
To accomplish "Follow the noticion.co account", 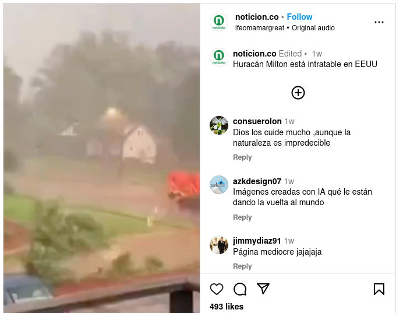I will click(x=299, y=17).
